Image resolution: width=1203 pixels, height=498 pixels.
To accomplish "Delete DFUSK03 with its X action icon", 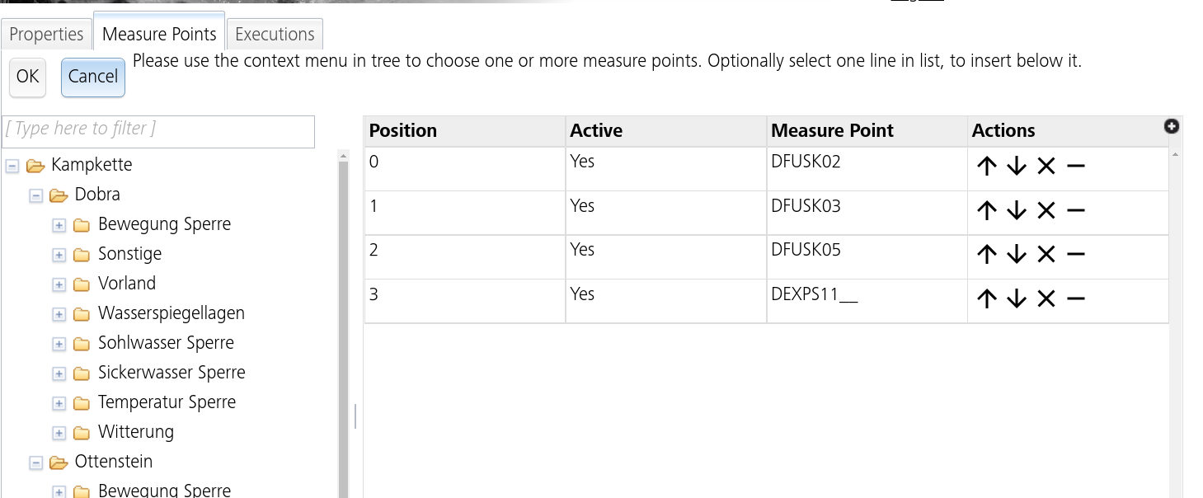I will (x=1046, y=209).
